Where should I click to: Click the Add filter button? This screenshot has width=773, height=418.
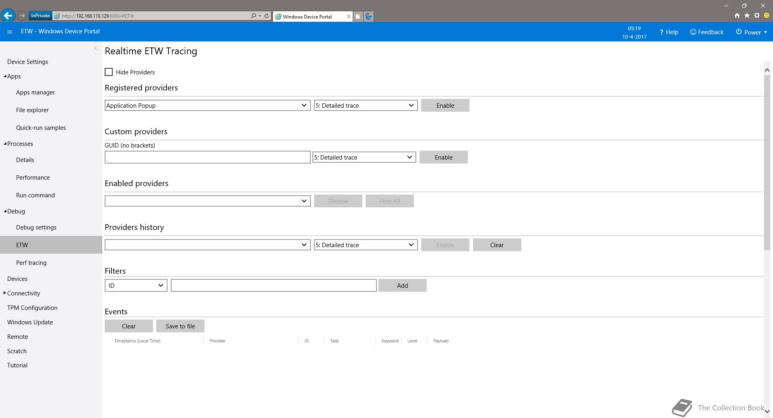click(x=402, y=285)
